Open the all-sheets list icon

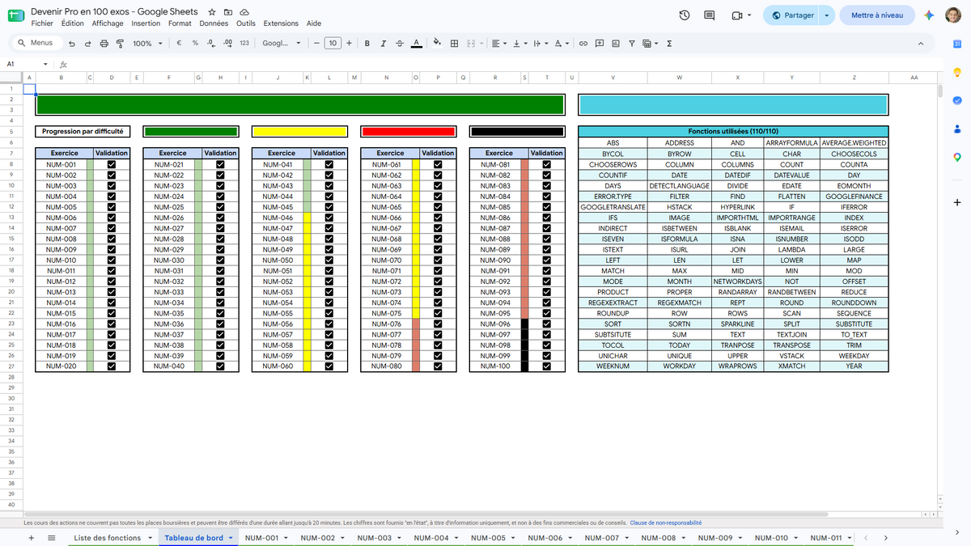tap(52, 538)
